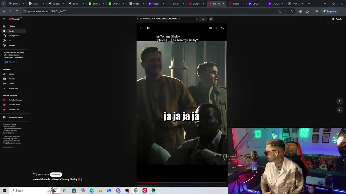The image size is (346, 194).
Task: Switch to the Gmail tab
Action: [36, 4]
